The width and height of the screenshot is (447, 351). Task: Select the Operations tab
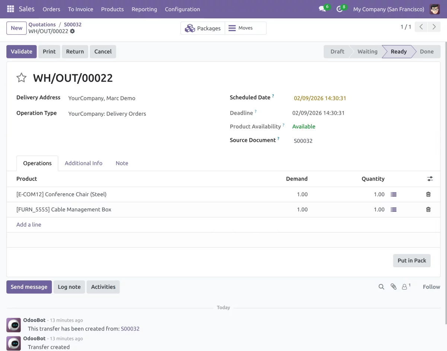pos(37,163)
